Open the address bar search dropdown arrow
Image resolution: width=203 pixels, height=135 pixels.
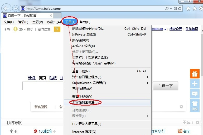(171, 9)
